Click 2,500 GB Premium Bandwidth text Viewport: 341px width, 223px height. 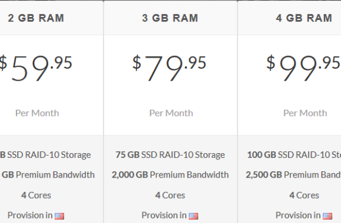pyautogui.click(x=294, y=175)
